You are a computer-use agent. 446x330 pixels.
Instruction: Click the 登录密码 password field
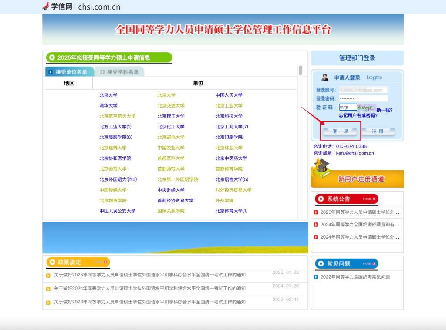363,98
